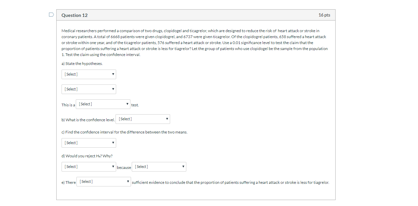
Task: Click the arrow on the confidence interval Select dropdown
Action: 113,143
